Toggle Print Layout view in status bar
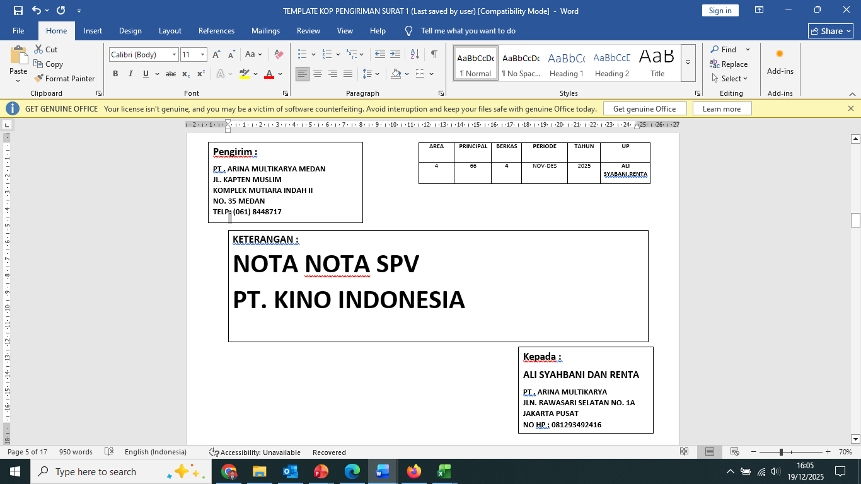 [x=710, y=452]
